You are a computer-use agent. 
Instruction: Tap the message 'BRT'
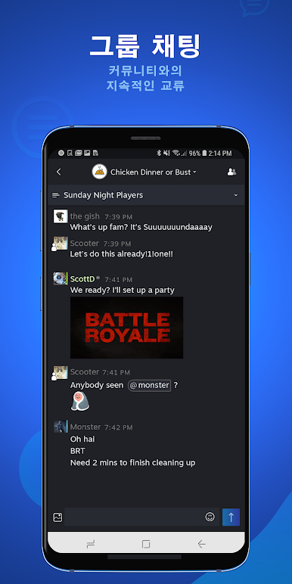[x=77, y=451]
